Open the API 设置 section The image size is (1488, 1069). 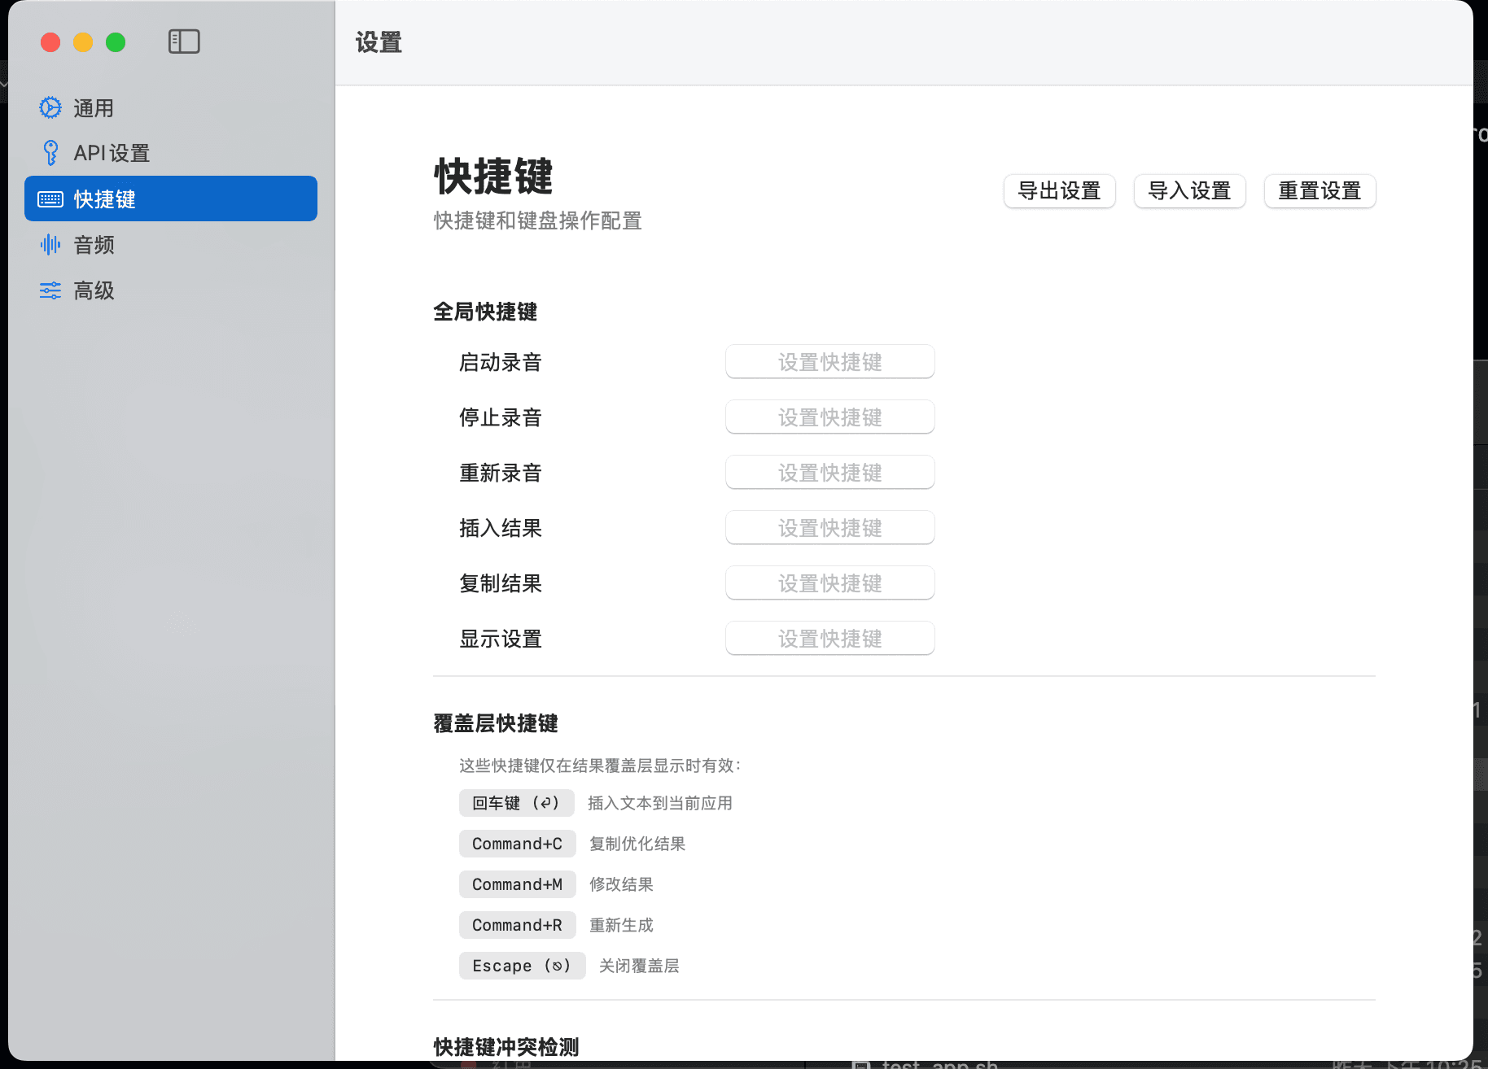click(x=171, y=153)
